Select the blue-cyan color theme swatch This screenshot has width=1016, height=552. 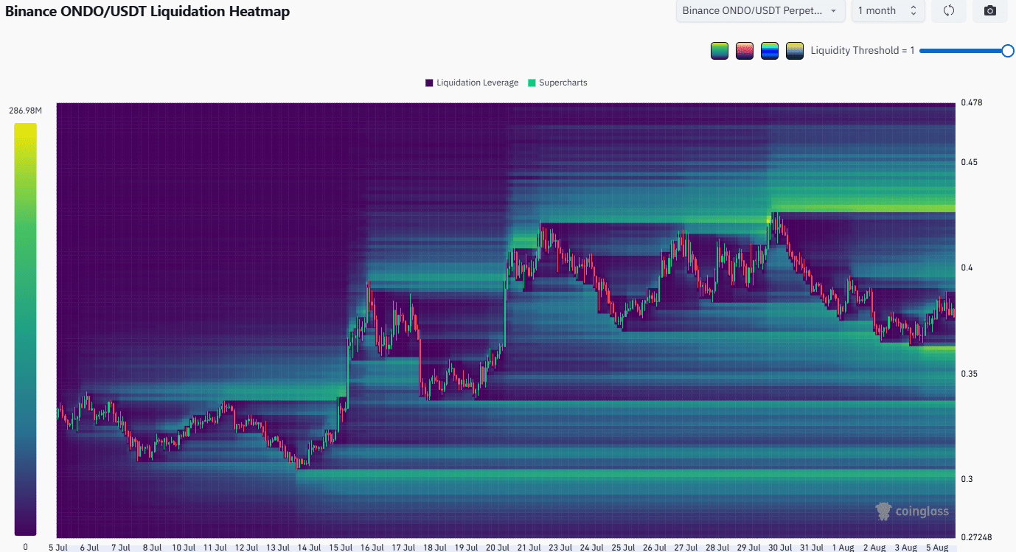point(770,51)
